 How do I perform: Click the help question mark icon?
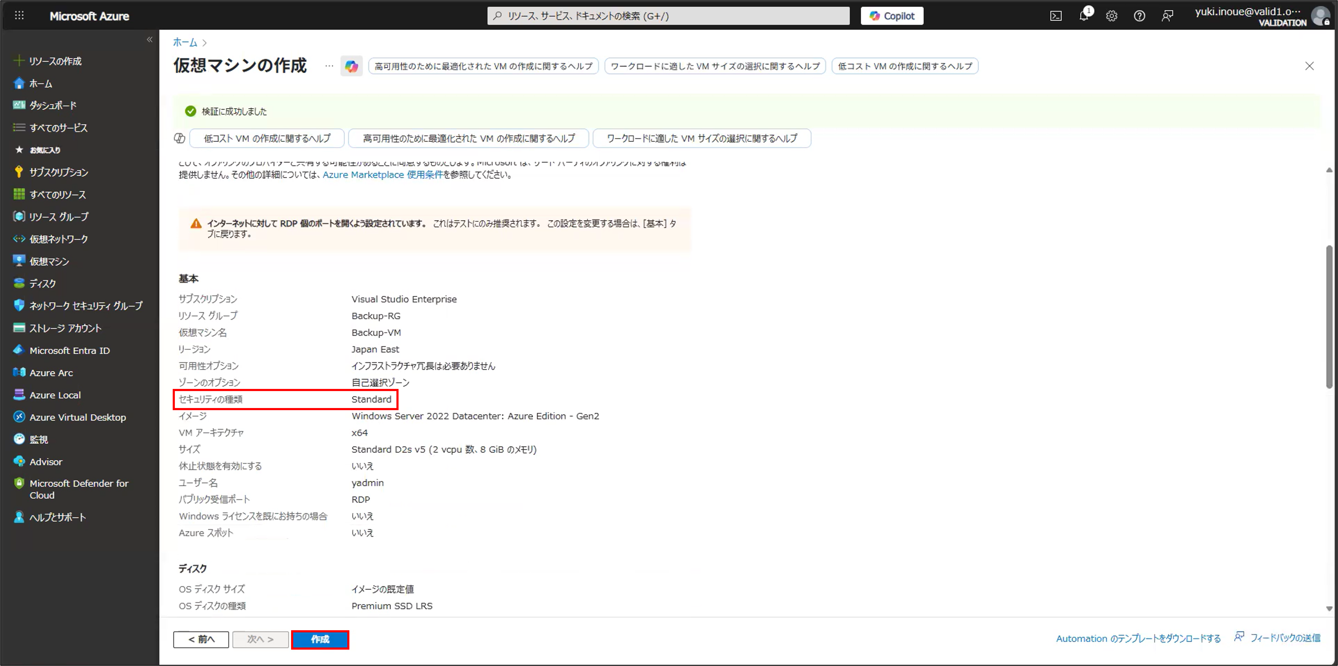point(1139,16)
